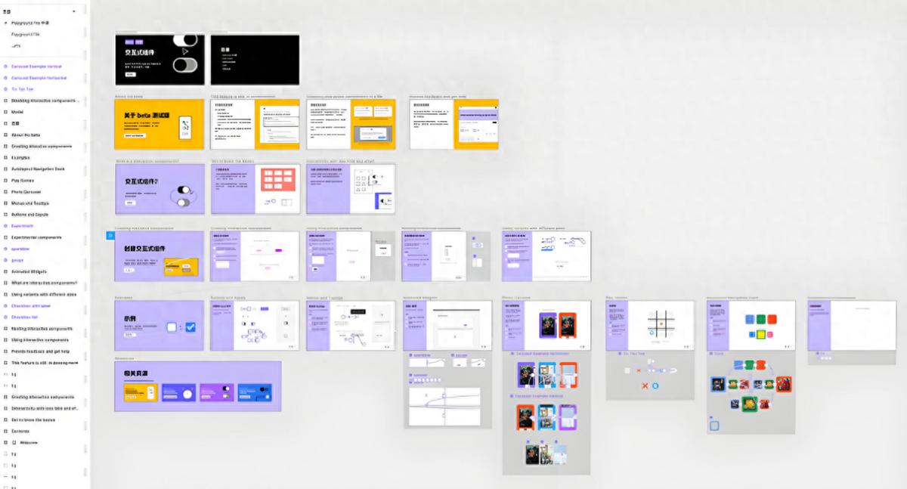Click the component icon beside Checkbox list layer
This screenshot has height=489, width=907.
[x=6, y=317]
